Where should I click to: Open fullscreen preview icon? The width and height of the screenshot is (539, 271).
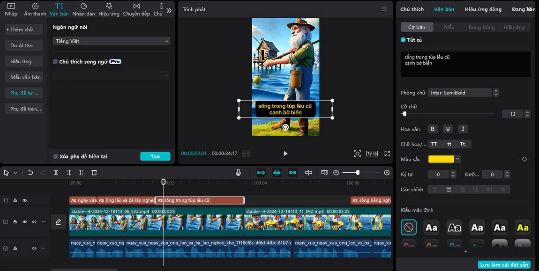coord(387,154)
